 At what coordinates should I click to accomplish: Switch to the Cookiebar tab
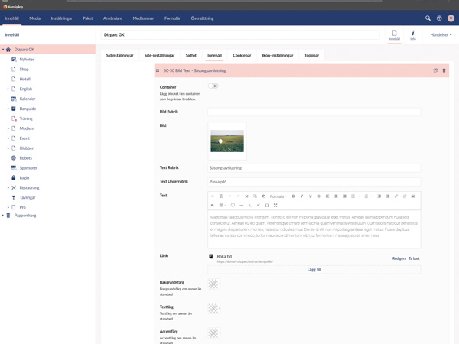pyautogui.click(x=242, y=55)
